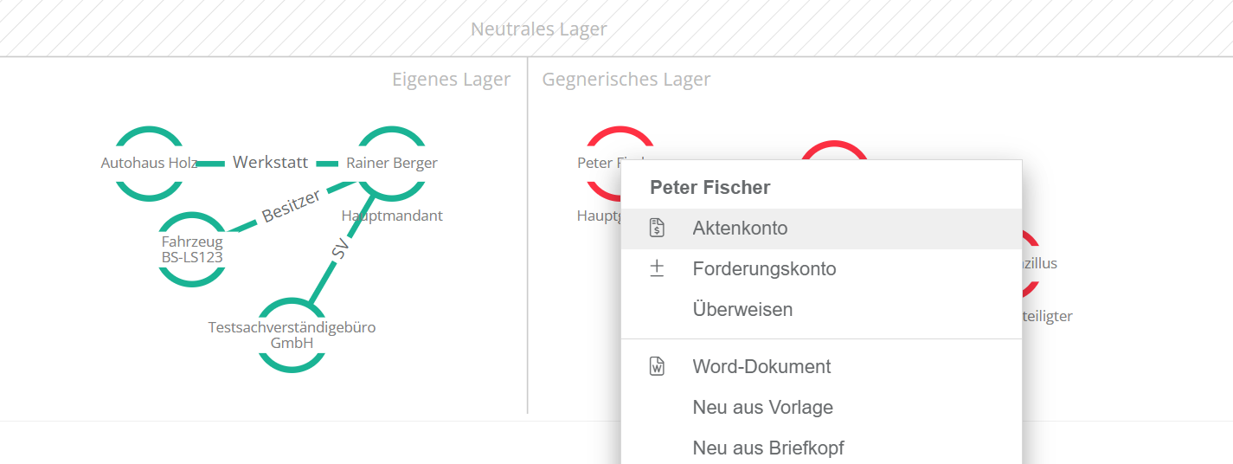Click the SV connection label
Viewport: 1233px width, 464px height.
click(339, 249)
